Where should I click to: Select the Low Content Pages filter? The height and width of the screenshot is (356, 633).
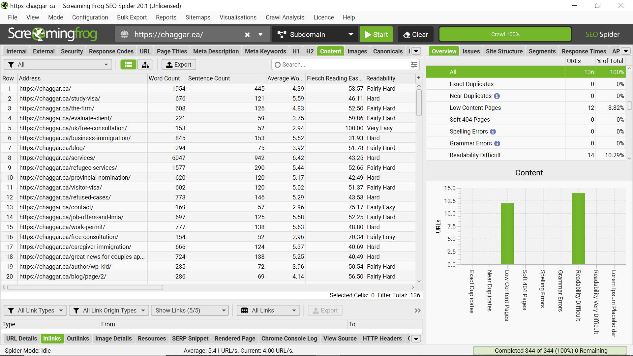526,108
